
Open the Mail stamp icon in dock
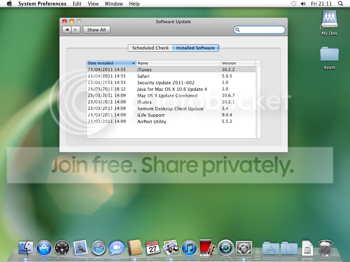pyautogui.click(x=80, y=248)
